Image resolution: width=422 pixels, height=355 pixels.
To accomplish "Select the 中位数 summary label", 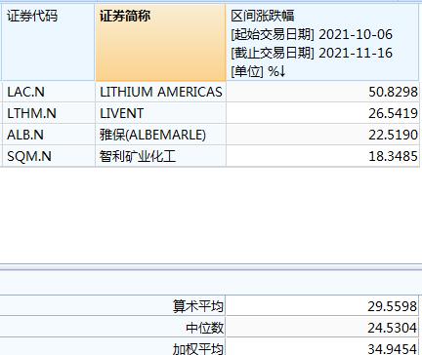I will coord(205,328).
